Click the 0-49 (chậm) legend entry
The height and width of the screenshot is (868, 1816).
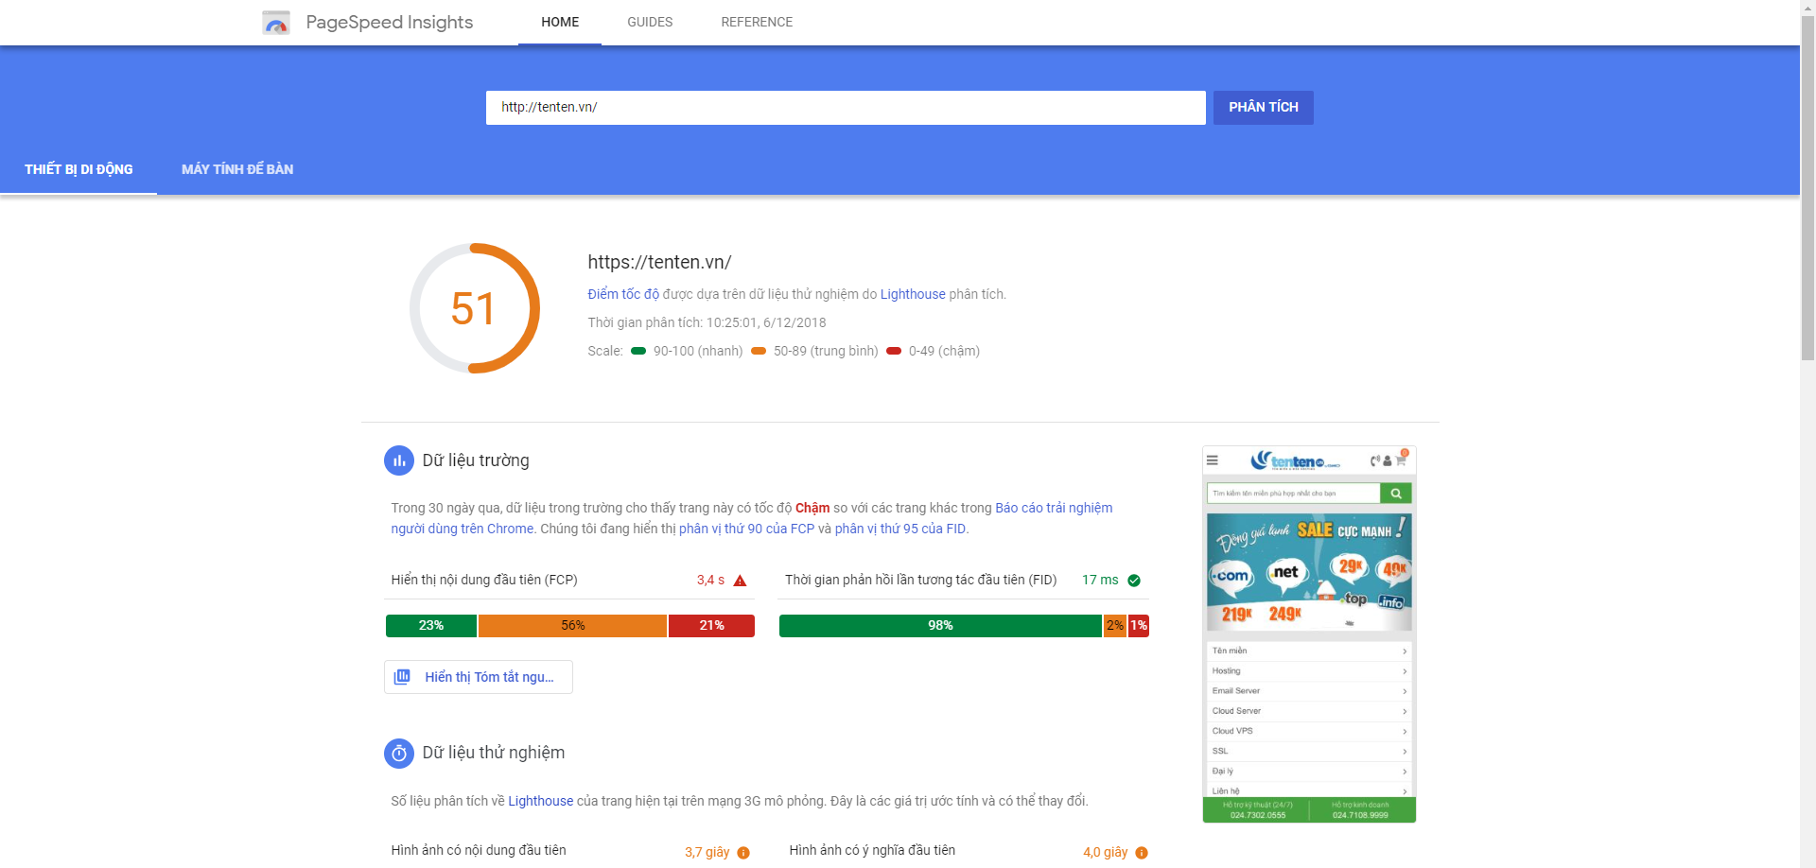tap(934, 351)
